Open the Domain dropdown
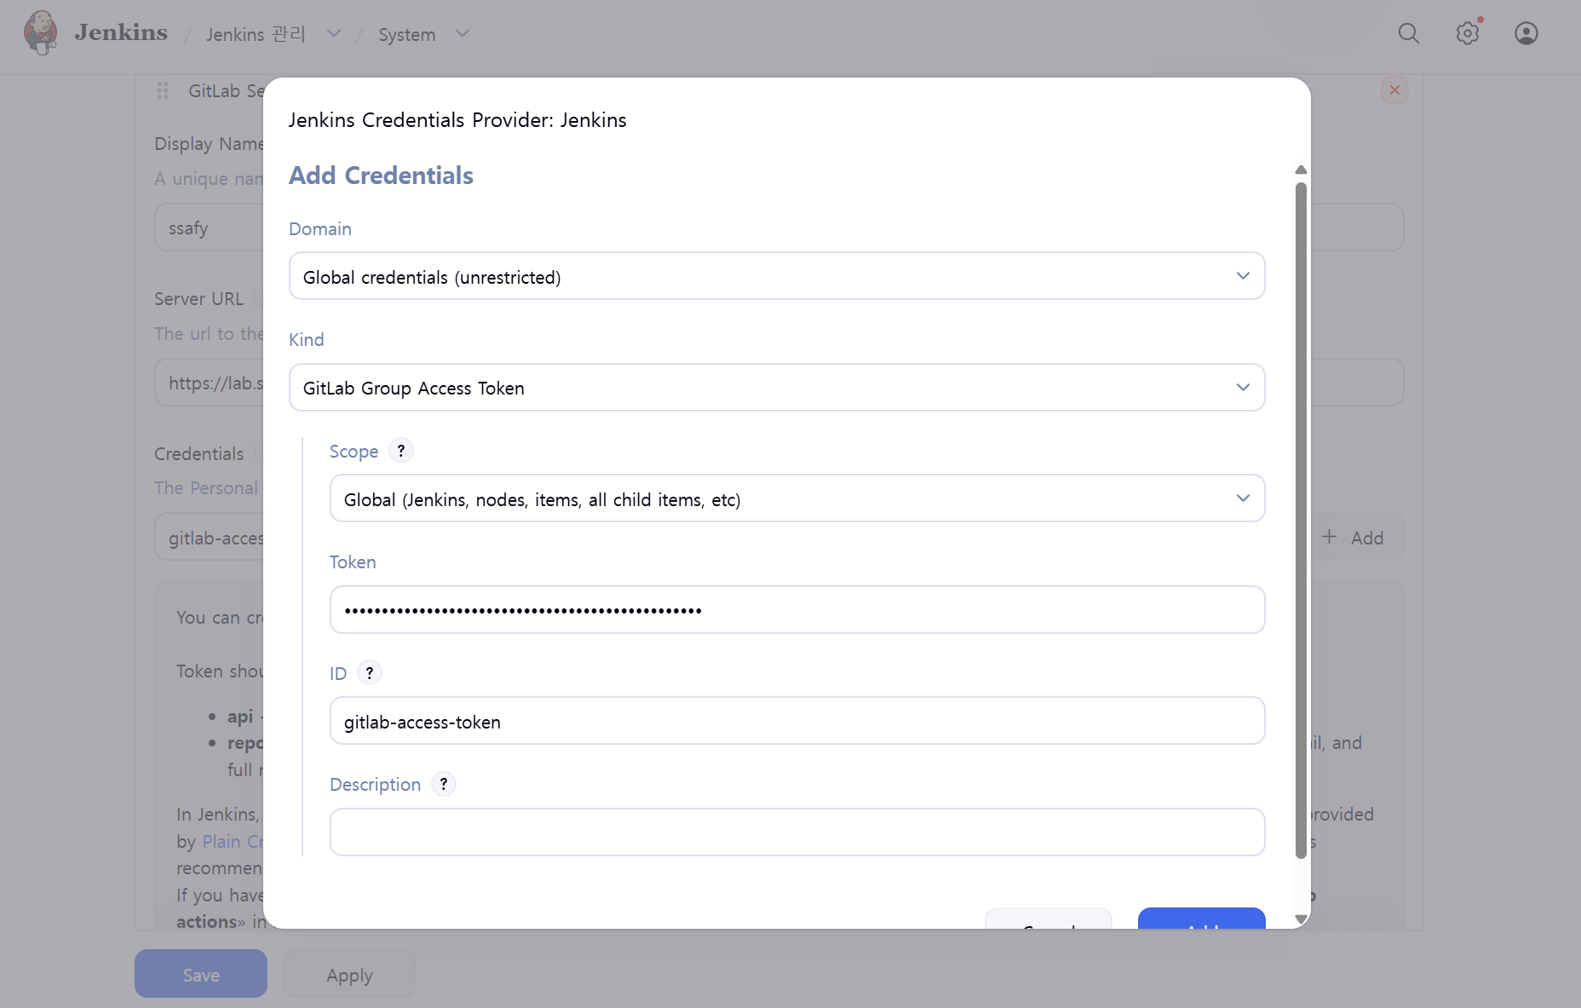 pos(777,276)
